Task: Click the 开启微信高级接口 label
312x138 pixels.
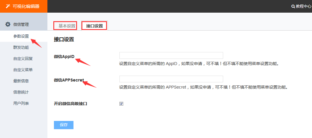Action: pyautogui.click(x=71, y=104)
